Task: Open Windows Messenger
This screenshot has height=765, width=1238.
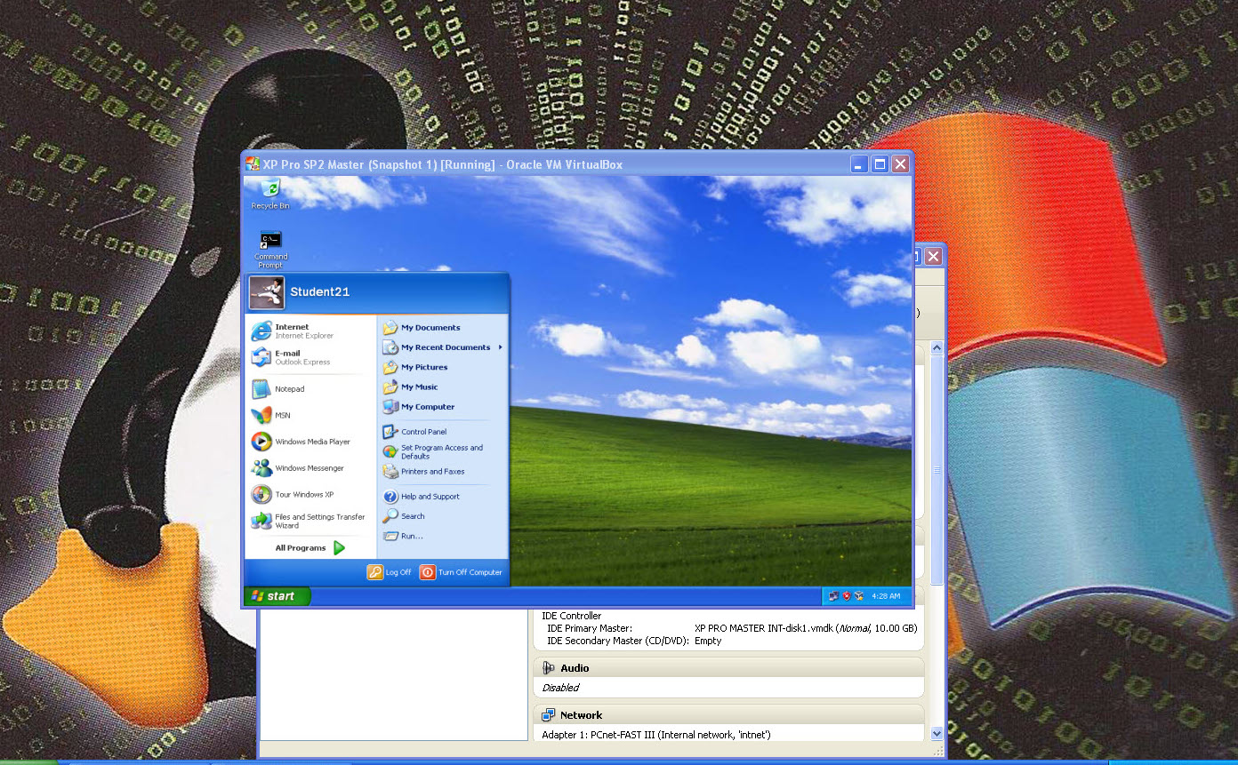Action: [x=309, y=468]
